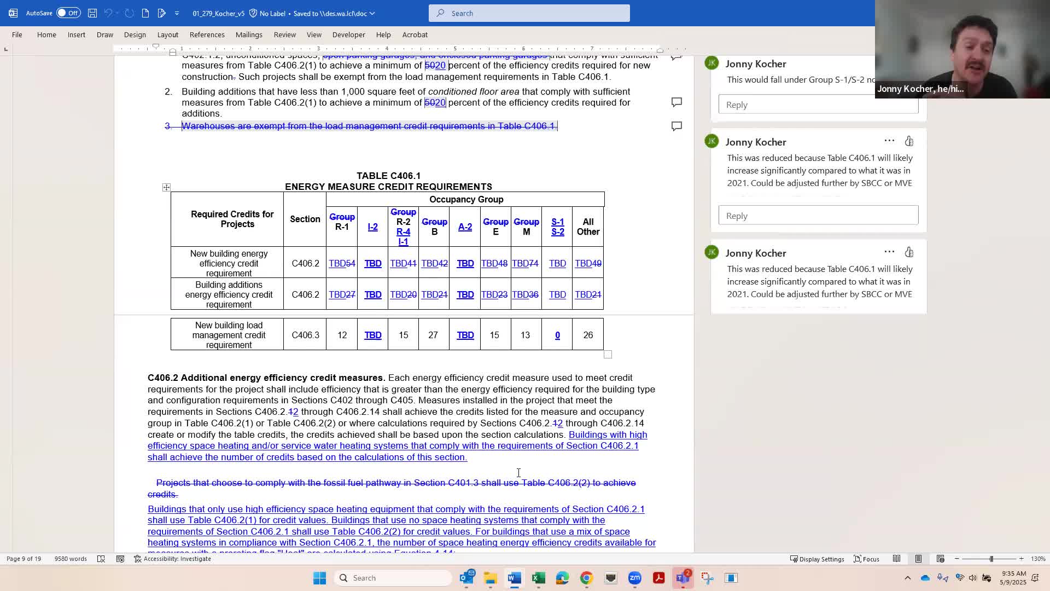Open Google Chrome from the taskbar
The width and height of the screenshot is (1050, 591).
586,578
